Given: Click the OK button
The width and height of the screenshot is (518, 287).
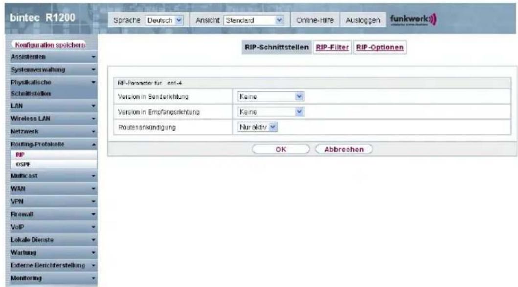Looking at the screenshot, I should click(281, 149).
